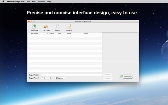Click the Effects... button

pos(60,78)
